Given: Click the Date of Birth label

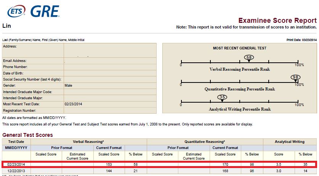Looking at the screenshot, I should (13, 73).
